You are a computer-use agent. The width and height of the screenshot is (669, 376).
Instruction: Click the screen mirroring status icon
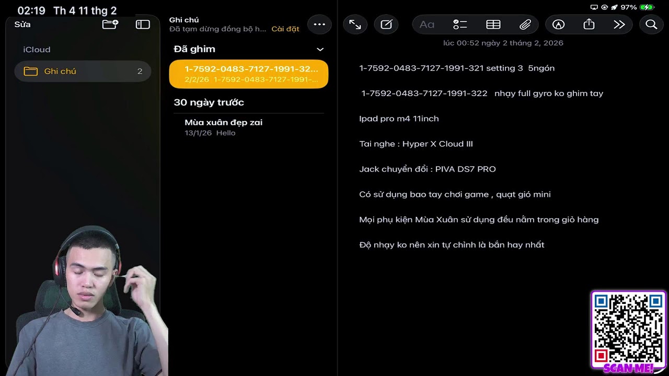pyautogui.click(x=594, y=7)
